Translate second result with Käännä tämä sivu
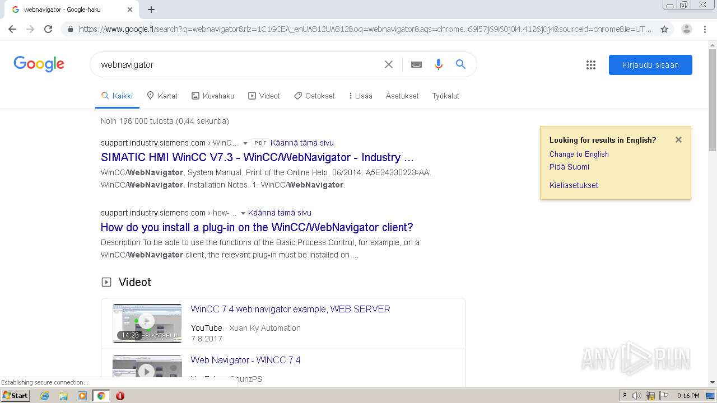 (280, 213)
